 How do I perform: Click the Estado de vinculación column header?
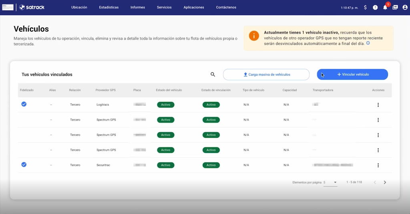tap(216, 90)
